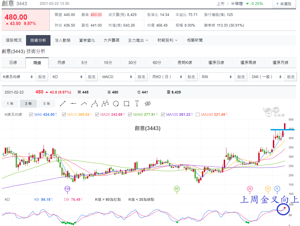
Task: Switch to the 日線 chart tab
Action: coord(13,63)
